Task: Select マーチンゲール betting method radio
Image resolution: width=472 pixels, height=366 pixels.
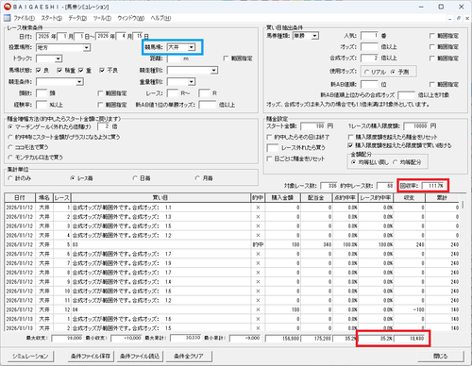Action: click(10, 126)
